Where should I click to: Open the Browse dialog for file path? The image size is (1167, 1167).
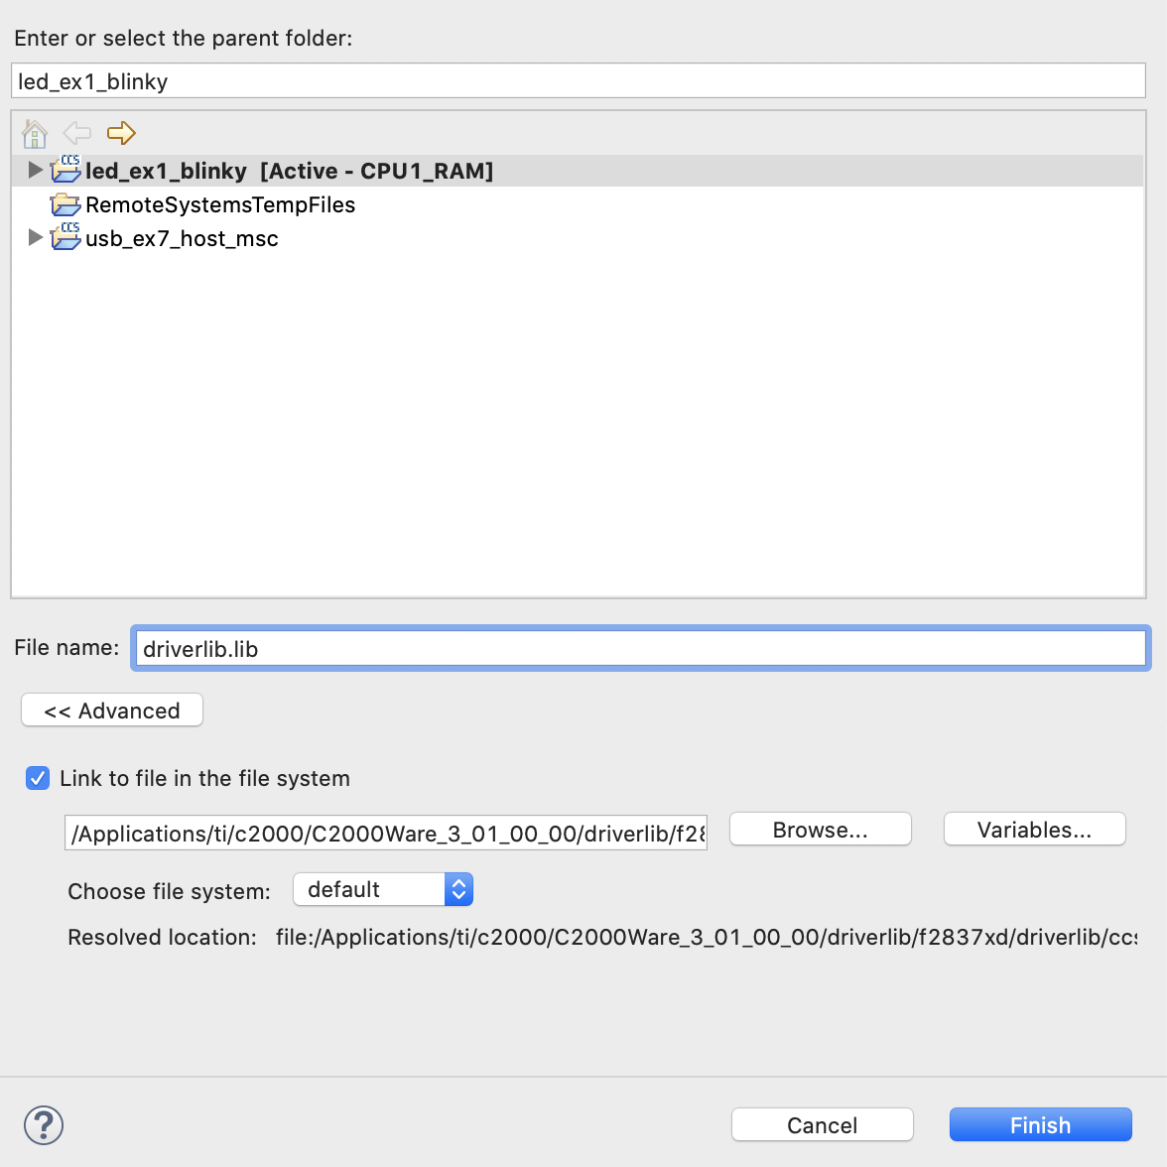tap(820, 829)
